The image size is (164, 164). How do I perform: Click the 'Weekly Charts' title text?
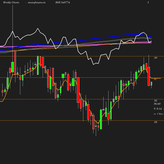[x=11, y=3]
